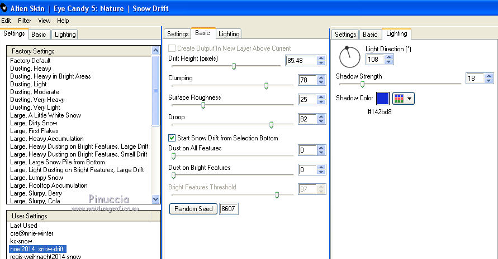This screenshot has height=259, width=498.
Task: Click the Random Seed button
Action: coord(193,209)
